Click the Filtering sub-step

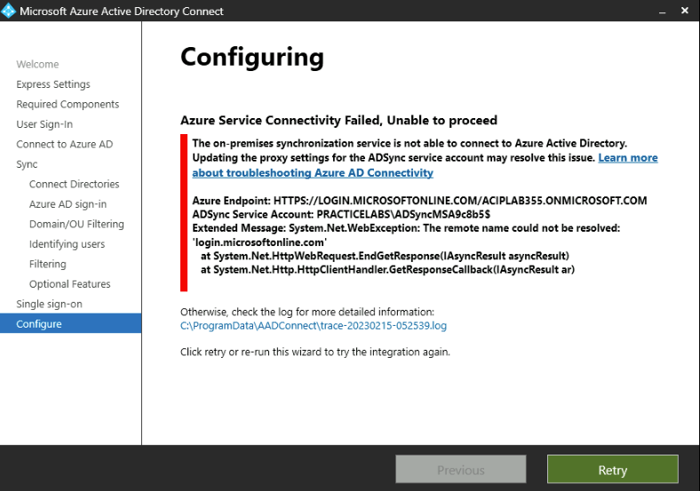point(47,265)
